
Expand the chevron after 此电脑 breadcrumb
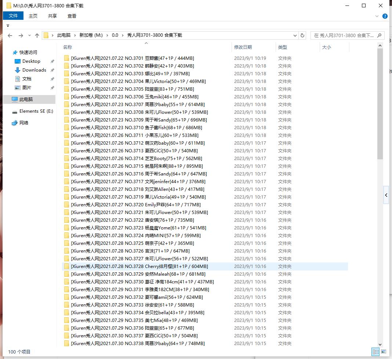[x=75, y=36]
